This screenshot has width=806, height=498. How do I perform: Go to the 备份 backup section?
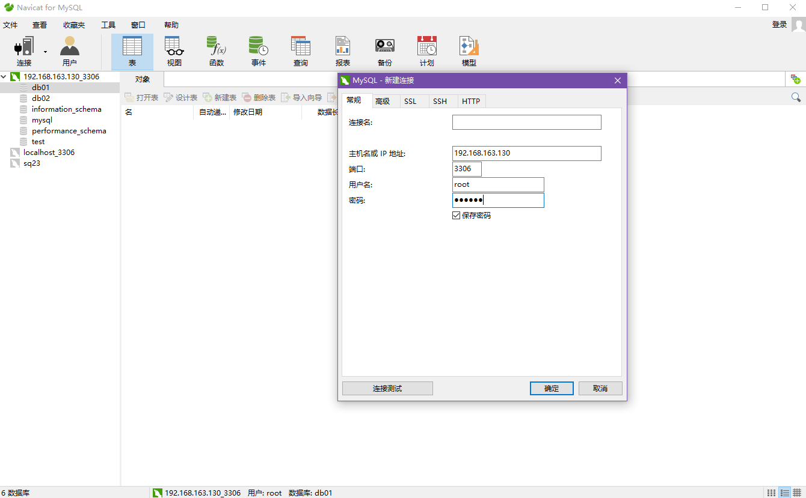[x=385, y=52]
